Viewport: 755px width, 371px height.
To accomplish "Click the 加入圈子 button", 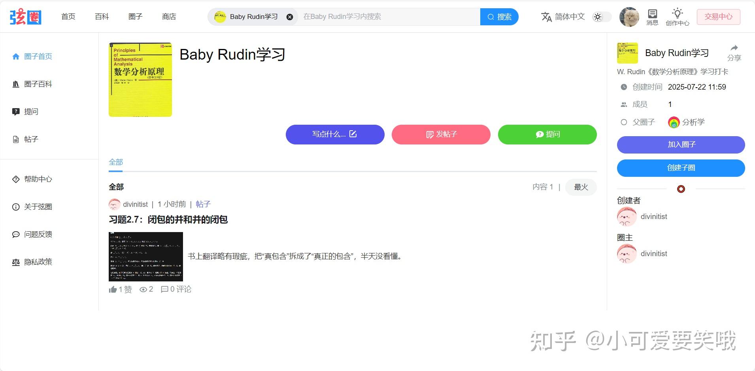I will coord(680,144).
